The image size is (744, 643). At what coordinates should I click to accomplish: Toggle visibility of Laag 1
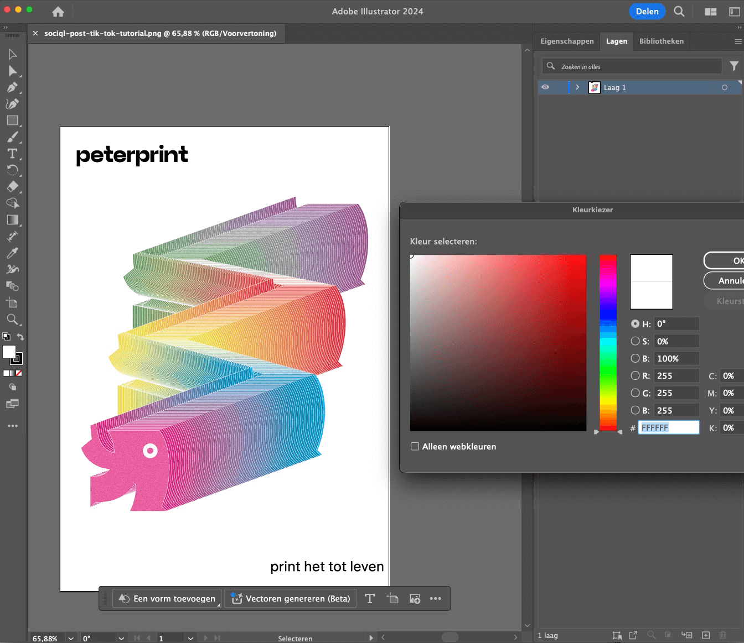point(545,87)
